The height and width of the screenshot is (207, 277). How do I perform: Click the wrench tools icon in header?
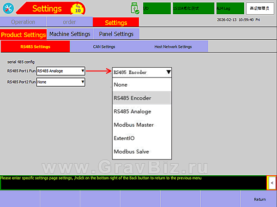coord(9,9)
